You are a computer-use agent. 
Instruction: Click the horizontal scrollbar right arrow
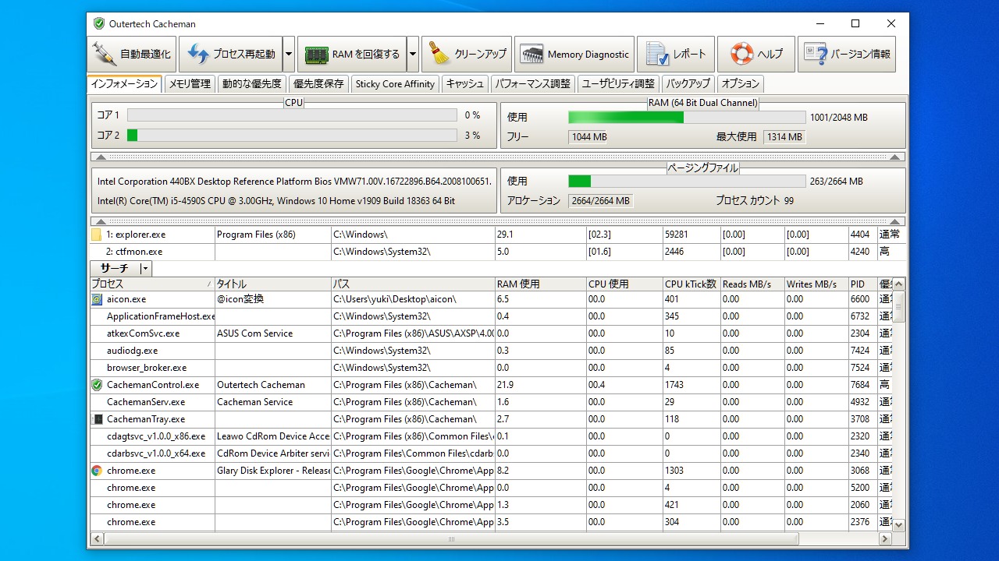pyautogui.click(x=885, y=539)
